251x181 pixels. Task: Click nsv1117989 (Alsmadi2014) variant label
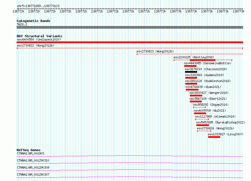215,116
